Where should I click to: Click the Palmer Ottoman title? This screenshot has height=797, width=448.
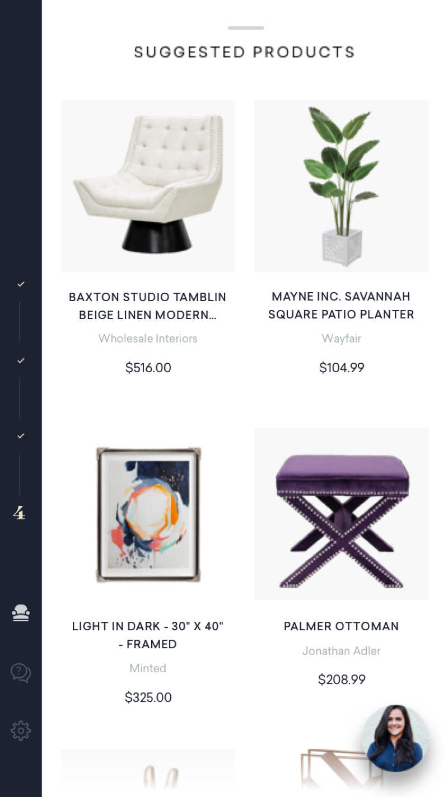pos(341,626)
